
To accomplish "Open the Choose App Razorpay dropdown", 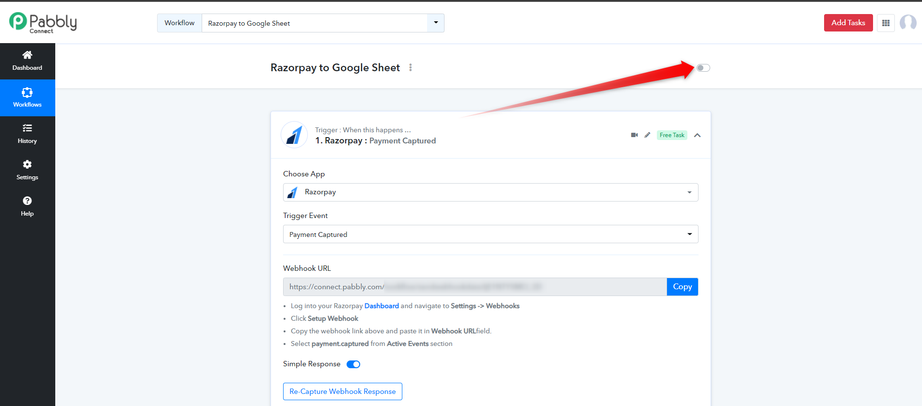I will point(491,192).
